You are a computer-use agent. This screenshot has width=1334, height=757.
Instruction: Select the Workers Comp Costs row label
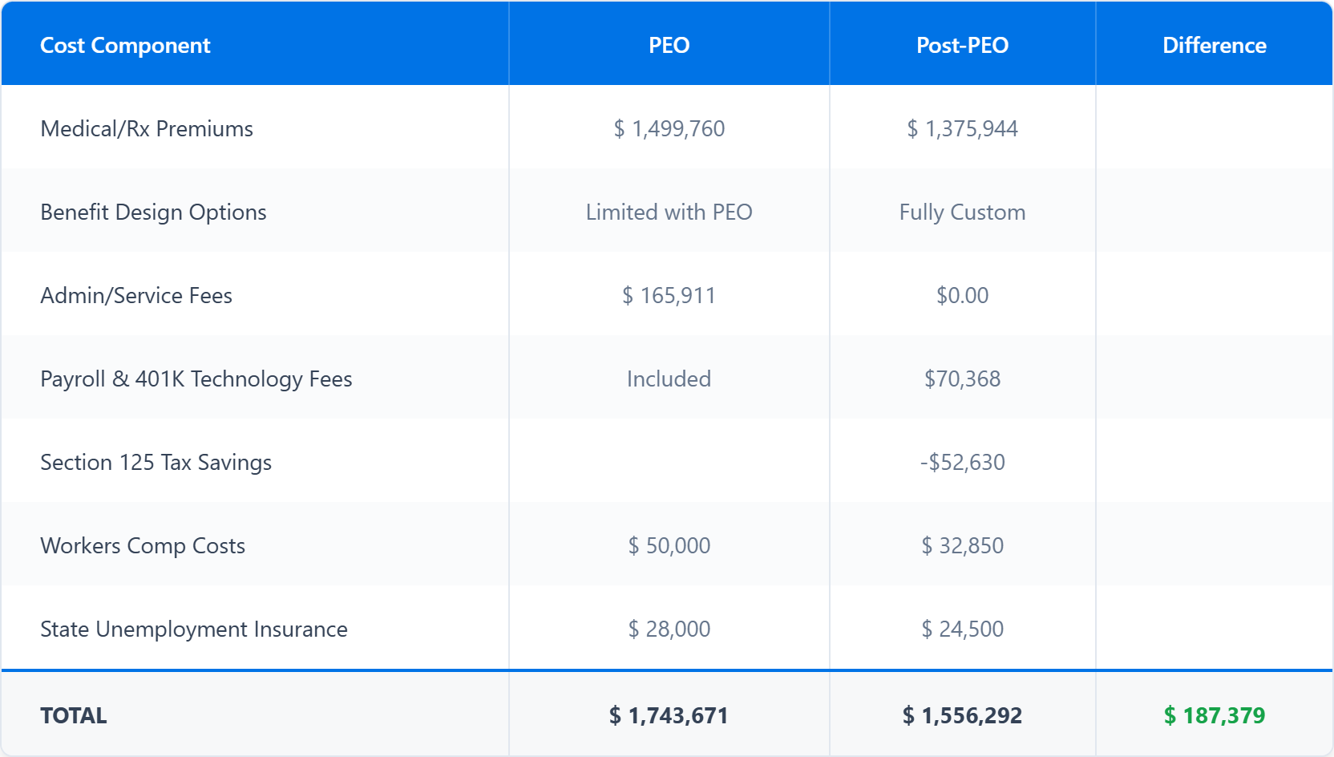point(143,546)
